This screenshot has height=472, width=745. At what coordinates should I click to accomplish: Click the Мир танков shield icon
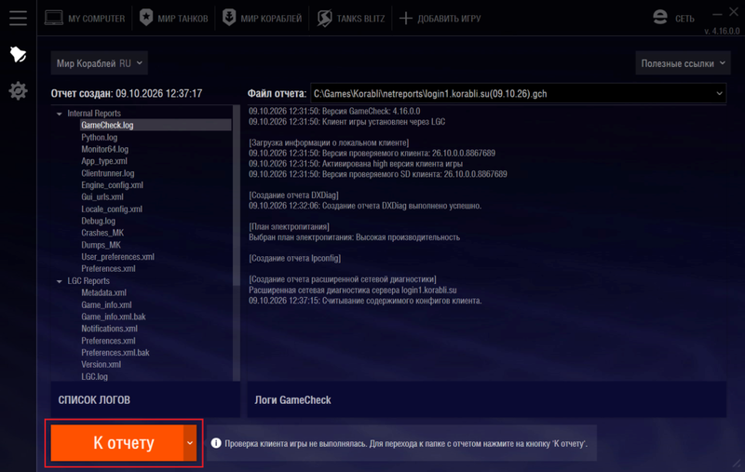[146, 18]
